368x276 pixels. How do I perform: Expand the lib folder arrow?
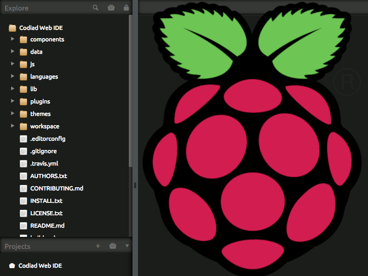click(x=13, y=88)
